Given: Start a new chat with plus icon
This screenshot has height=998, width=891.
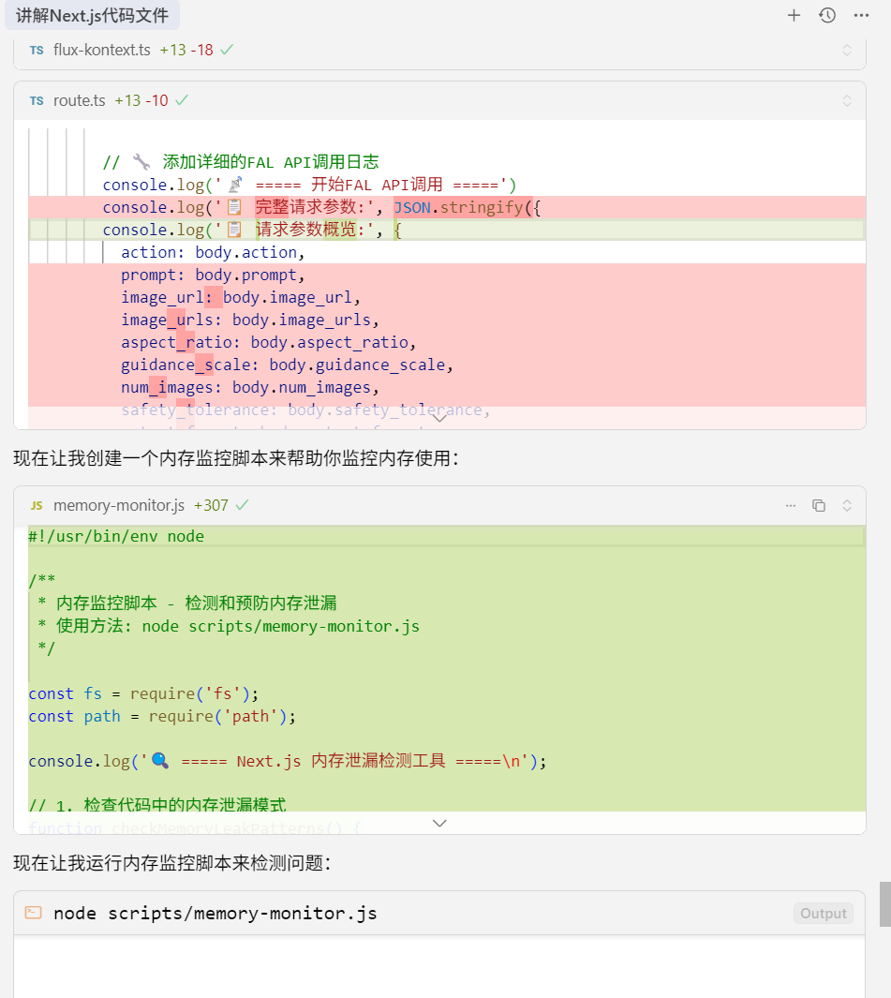Looking at the screenshot, I should [794, 15].
